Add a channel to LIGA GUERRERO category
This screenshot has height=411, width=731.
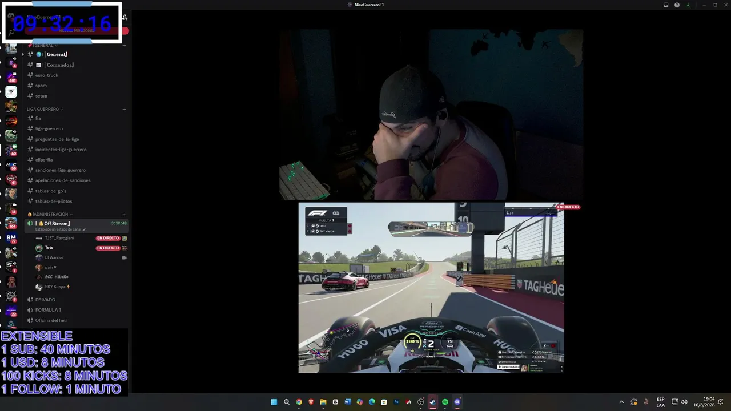[x=124, y=109]
